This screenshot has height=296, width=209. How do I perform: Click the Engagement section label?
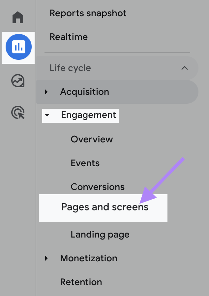pos(88,115)
